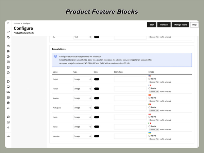Open the Type dropdown for Polish

82,117
